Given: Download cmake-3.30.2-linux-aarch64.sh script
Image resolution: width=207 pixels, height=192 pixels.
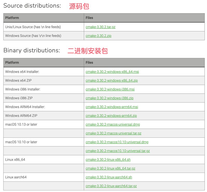Looking at the screenshot, I should 109,177.
